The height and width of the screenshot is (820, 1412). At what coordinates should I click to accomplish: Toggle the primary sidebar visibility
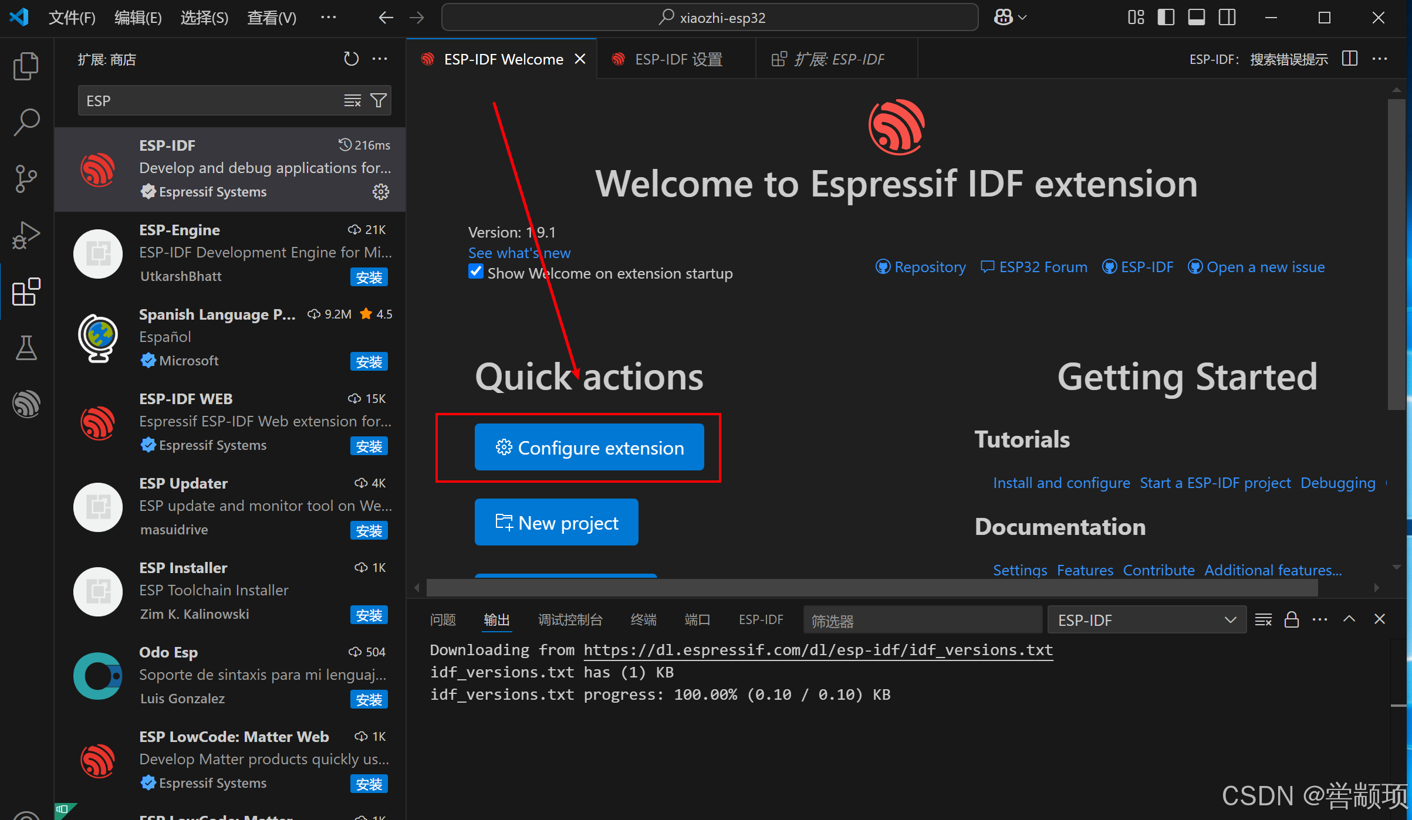click(x=1166, y=18)
